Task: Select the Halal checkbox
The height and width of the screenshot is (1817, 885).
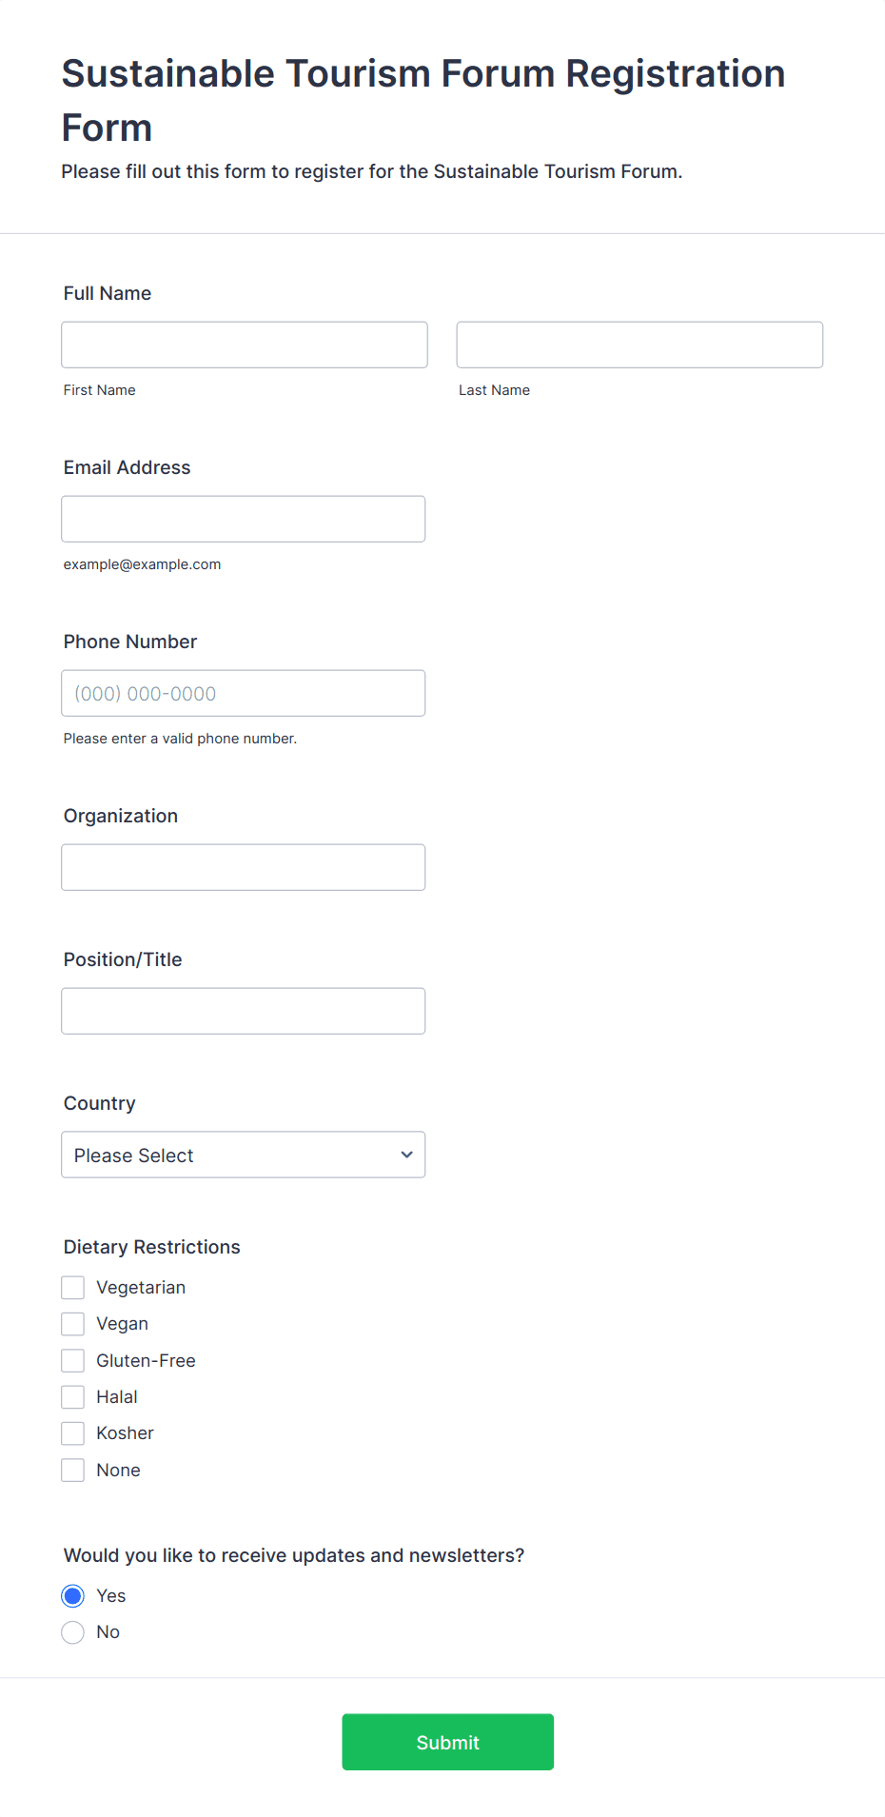Action: [x=73, y=1397]
